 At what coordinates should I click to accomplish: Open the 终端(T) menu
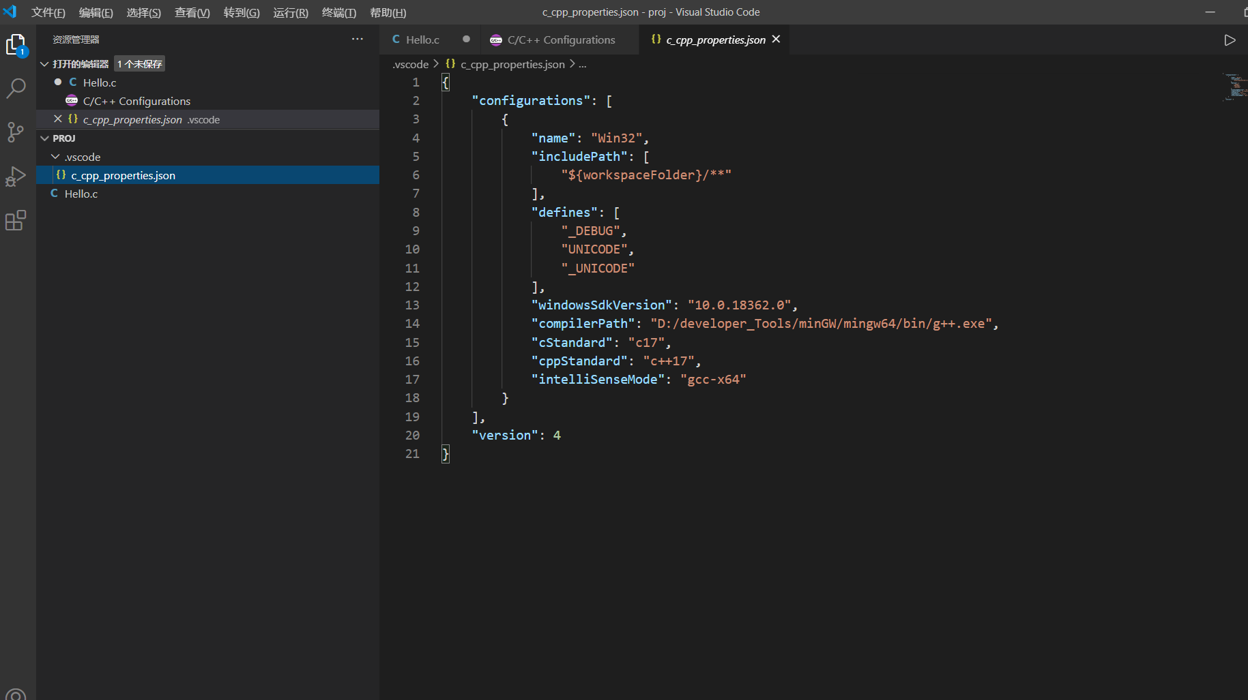338,12
